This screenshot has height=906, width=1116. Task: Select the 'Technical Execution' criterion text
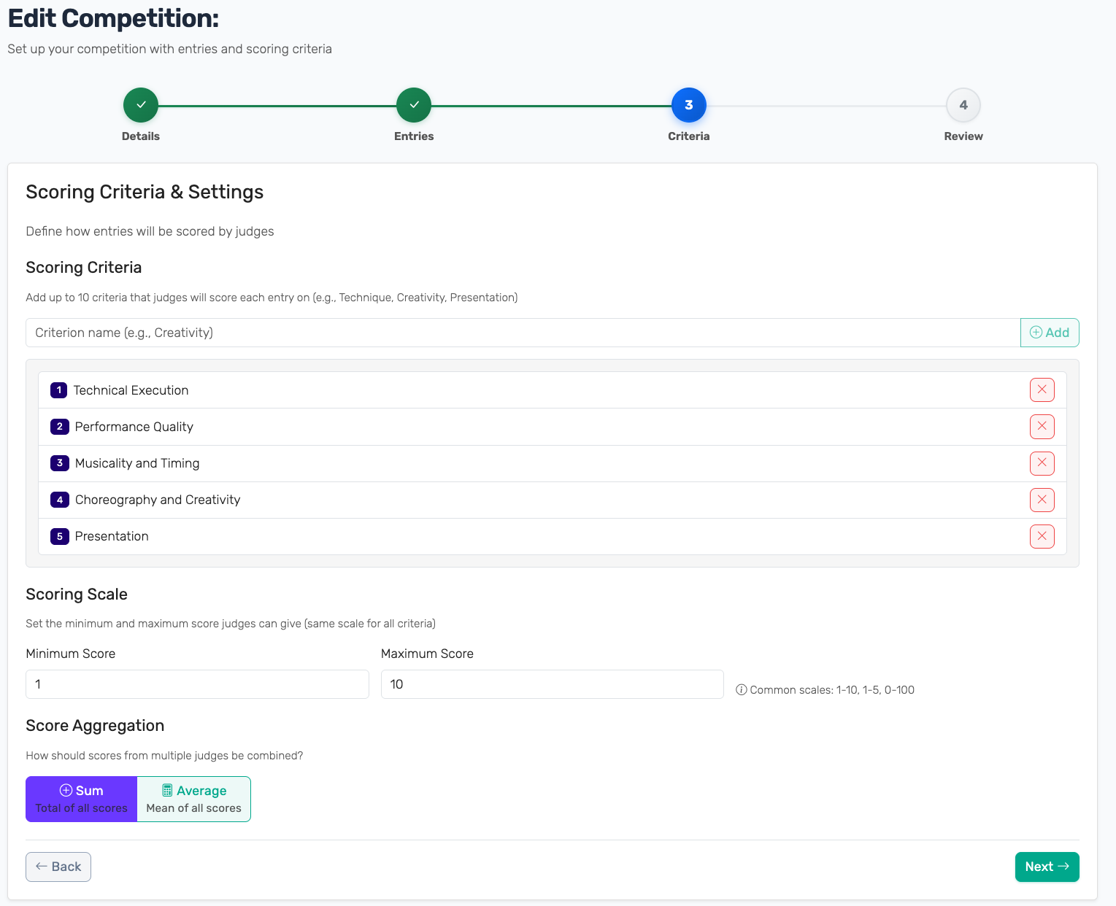tap(131, 390)
